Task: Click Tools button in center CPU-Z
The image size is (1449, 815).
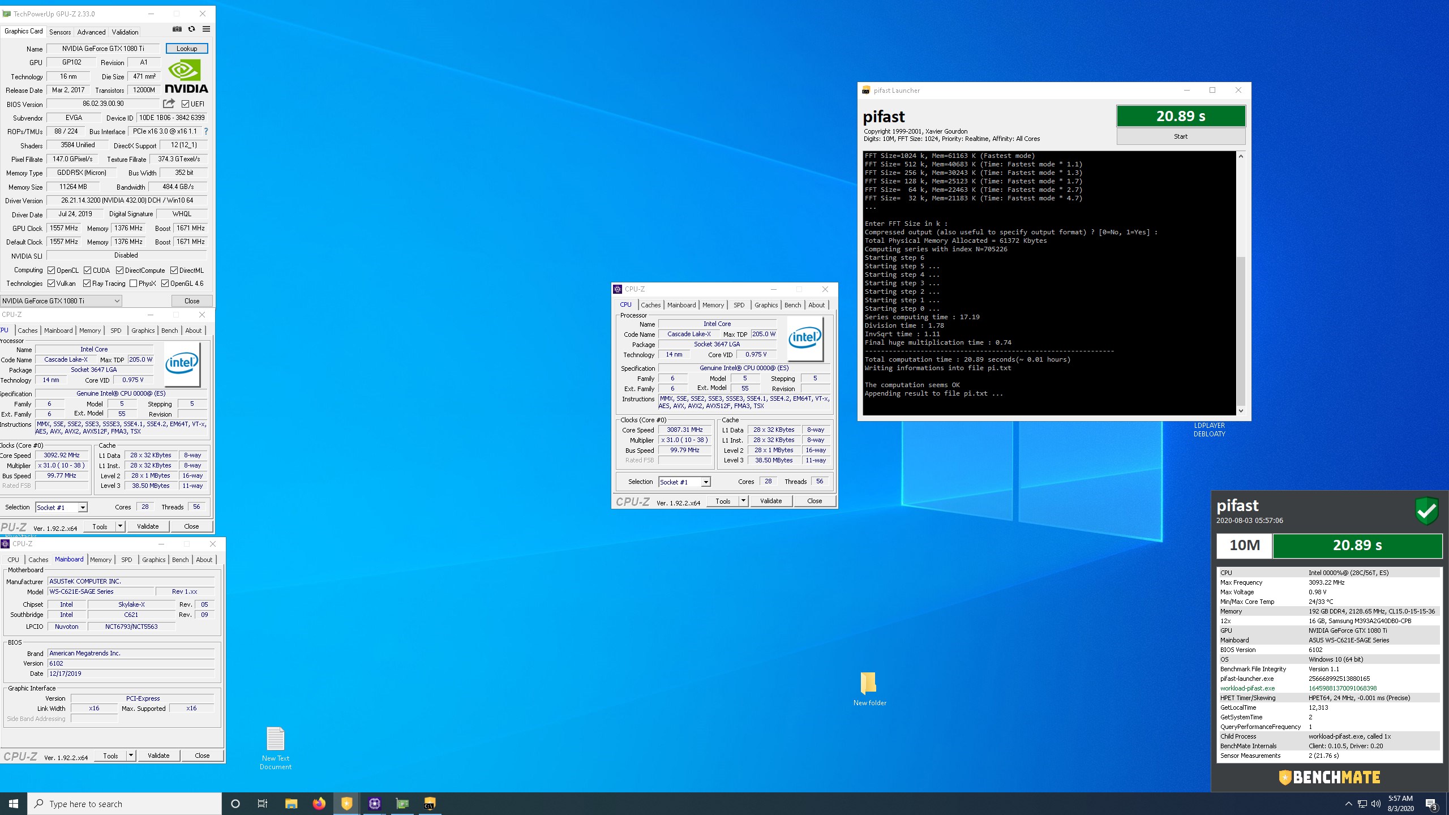Action: pos(723,501)
